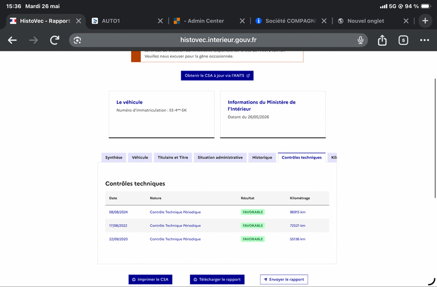
Task: Open the Véhicule tab
Action: (x=140, y=157)
